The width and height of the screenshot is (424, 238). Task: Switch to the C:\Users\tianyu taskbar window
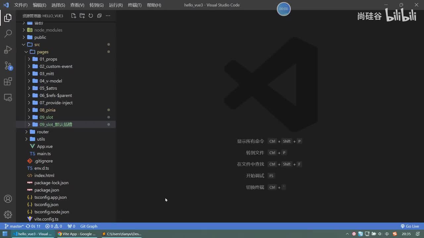122,234
